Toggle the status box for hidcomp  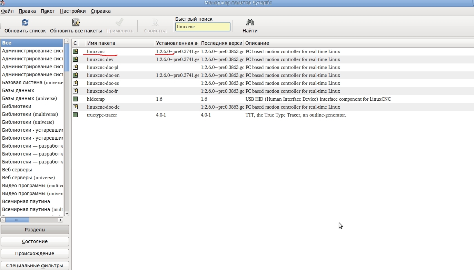coord(75,99)
